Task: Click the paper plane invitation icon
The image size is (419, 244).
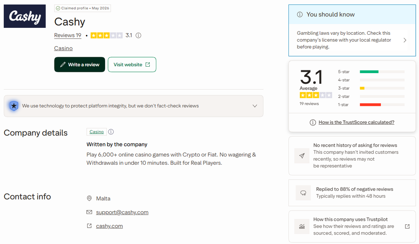Action: pyautogui.click(x=302, y=156)
